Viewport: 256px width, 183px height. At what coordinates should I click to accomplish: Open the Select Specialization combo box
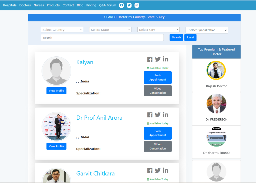coord(207,30)
